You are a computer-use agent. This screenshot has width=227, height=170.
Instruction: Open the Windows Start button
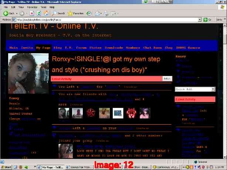[6, 167]
